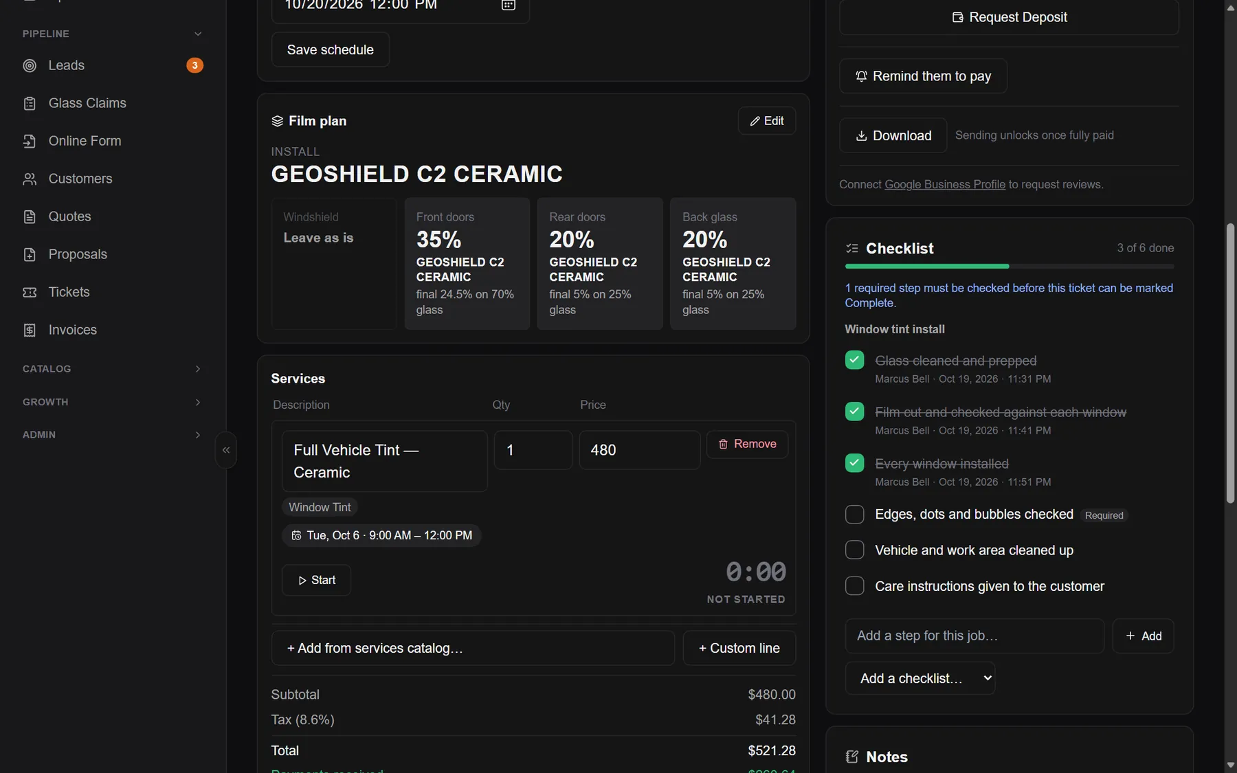This screenshot has width=1237, height=773.
Task: Click the Glass Claims clipboard icon
Action: tap(30, 103)
